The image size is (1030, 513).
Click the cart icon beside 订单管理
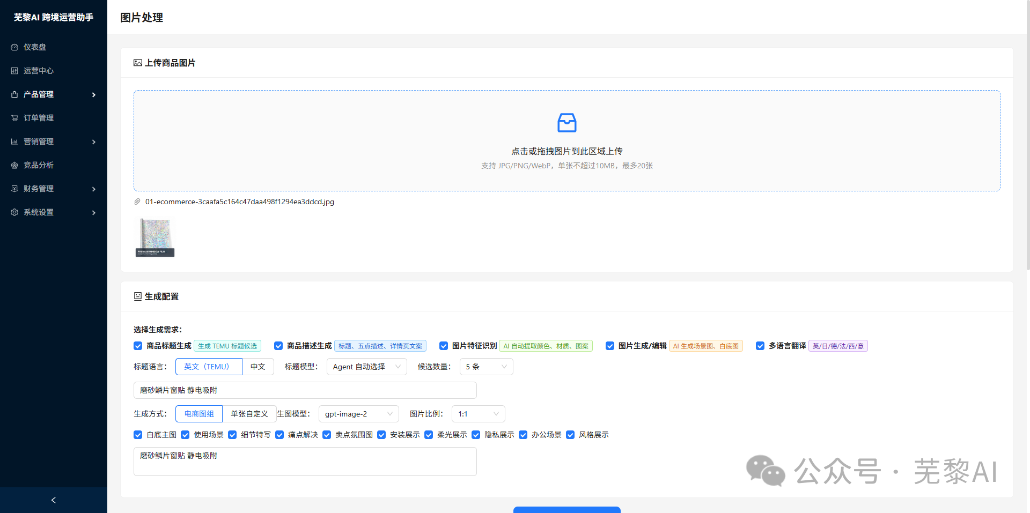tap(14, 118)
